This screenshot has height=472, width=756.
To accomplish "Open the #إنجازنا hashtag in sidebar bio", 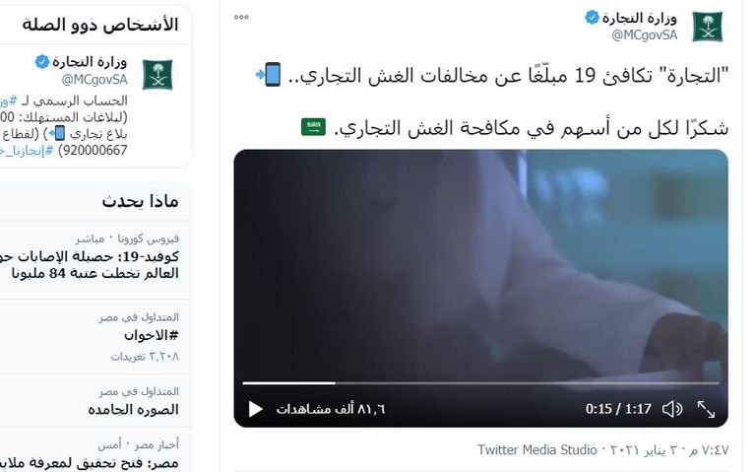I will 27,151.
